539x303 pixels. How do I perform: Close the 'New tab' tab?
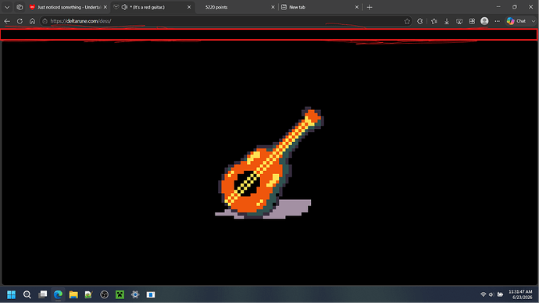(356, 7)
